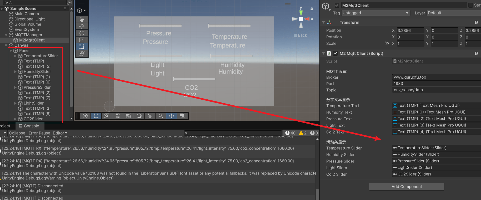Disable the M2MqttClient GameObject active checkbox
This screenshot has width=481, height=200.
pyautogui.click(x=337, y=5)
